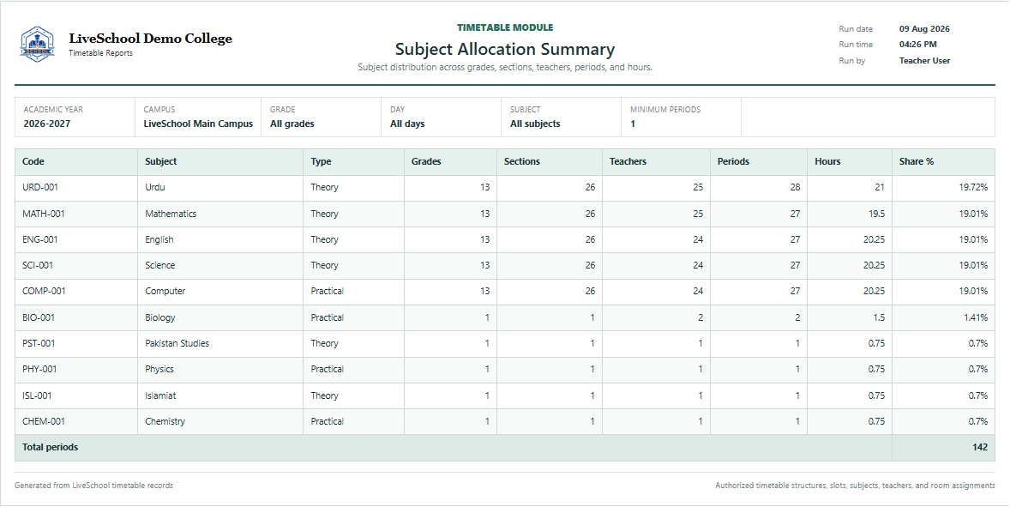Click the All subjects filter value

point(535,124)
